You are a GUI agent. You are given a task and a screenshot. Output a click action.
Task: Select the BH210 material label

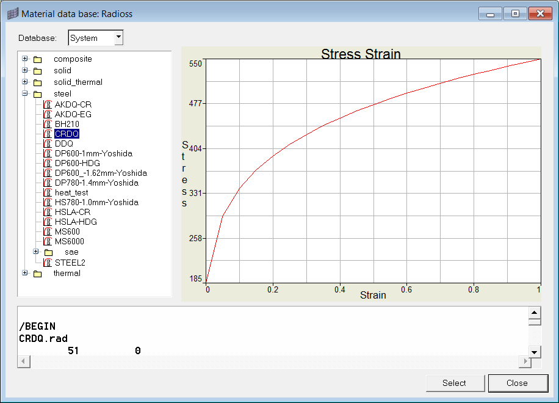(67, 124)
